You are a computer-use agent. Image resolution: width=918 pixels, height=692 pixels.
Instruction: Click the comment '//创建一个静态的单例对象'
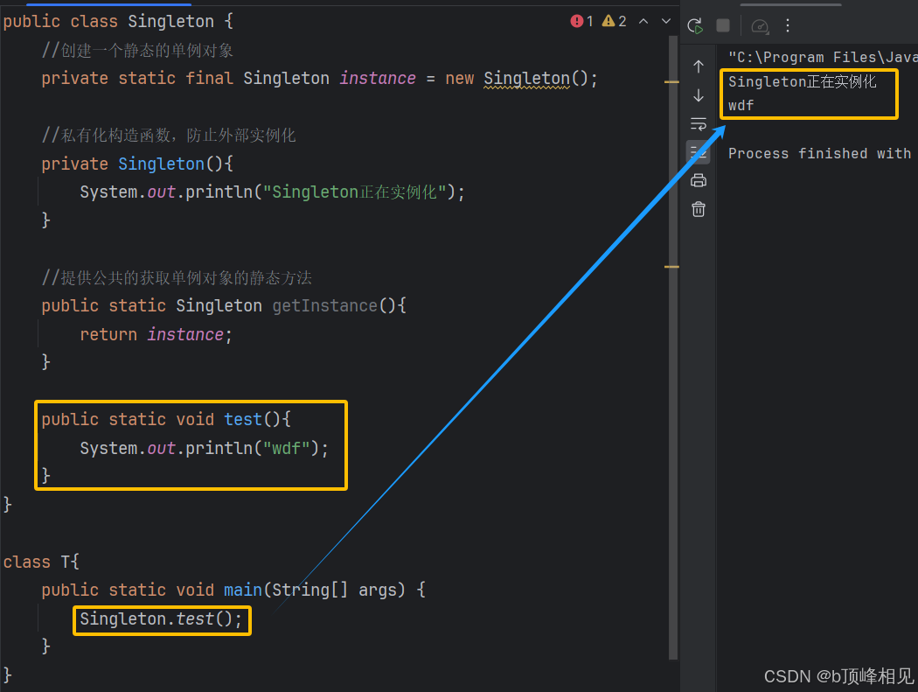click(x=137, y=51)
